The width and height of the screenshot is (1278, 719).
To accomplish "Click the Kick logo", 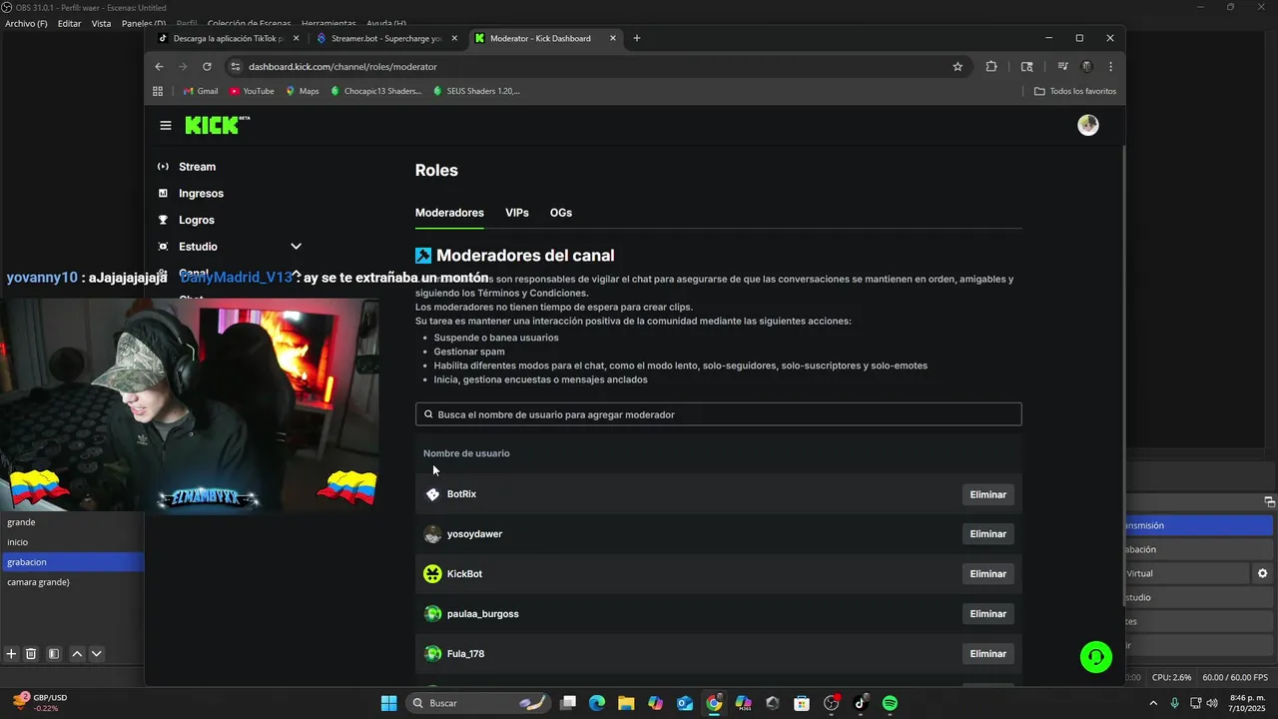I will (x=217, y=125).
